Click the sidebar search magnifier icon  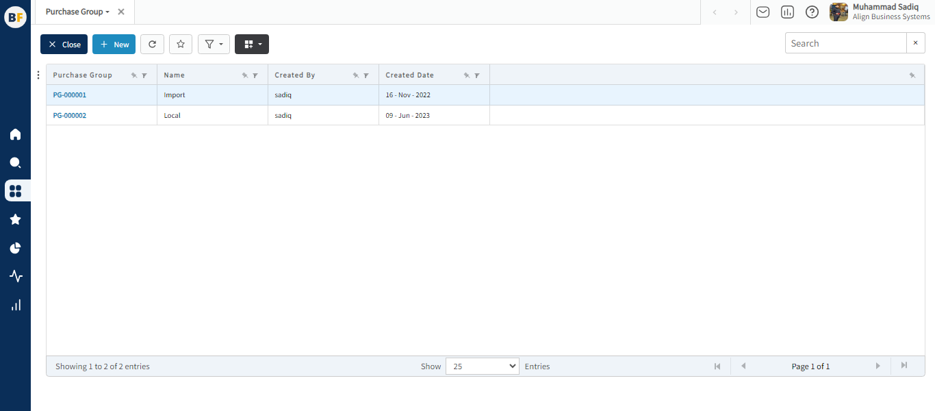click(x=15, y=163)
